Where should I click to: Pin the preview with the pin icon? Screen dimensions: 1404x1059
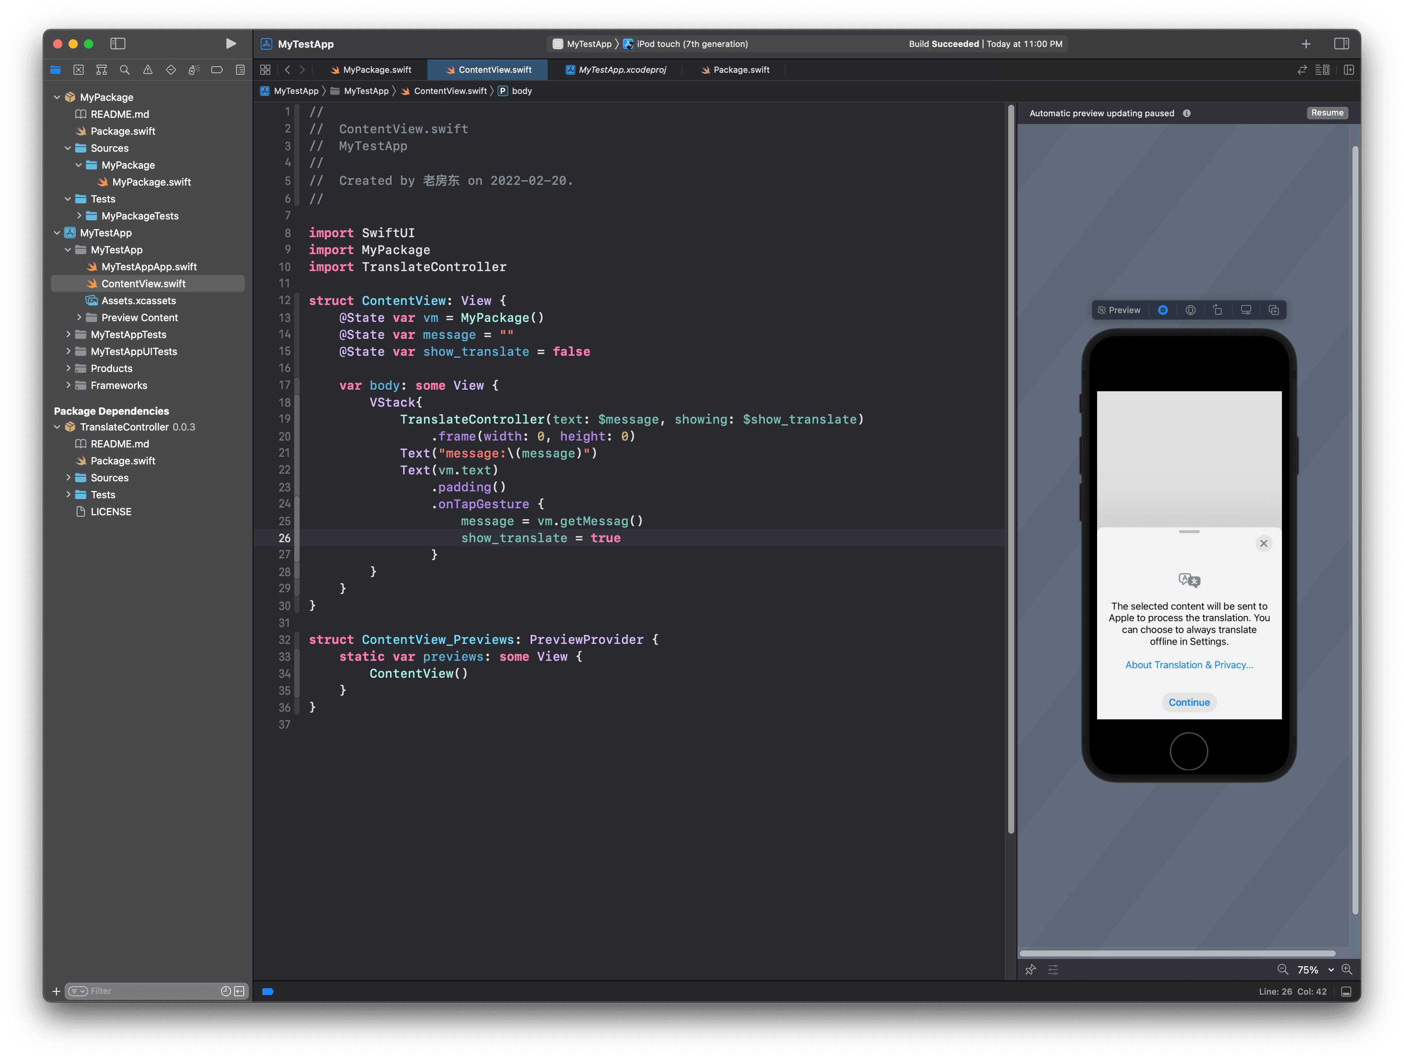coord(1031,970)
